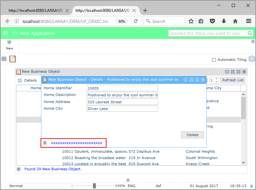This screenshot has width=256, height=190.
Task: Increase the number spinner value beside Refresh List
Action: pos(217,79)
